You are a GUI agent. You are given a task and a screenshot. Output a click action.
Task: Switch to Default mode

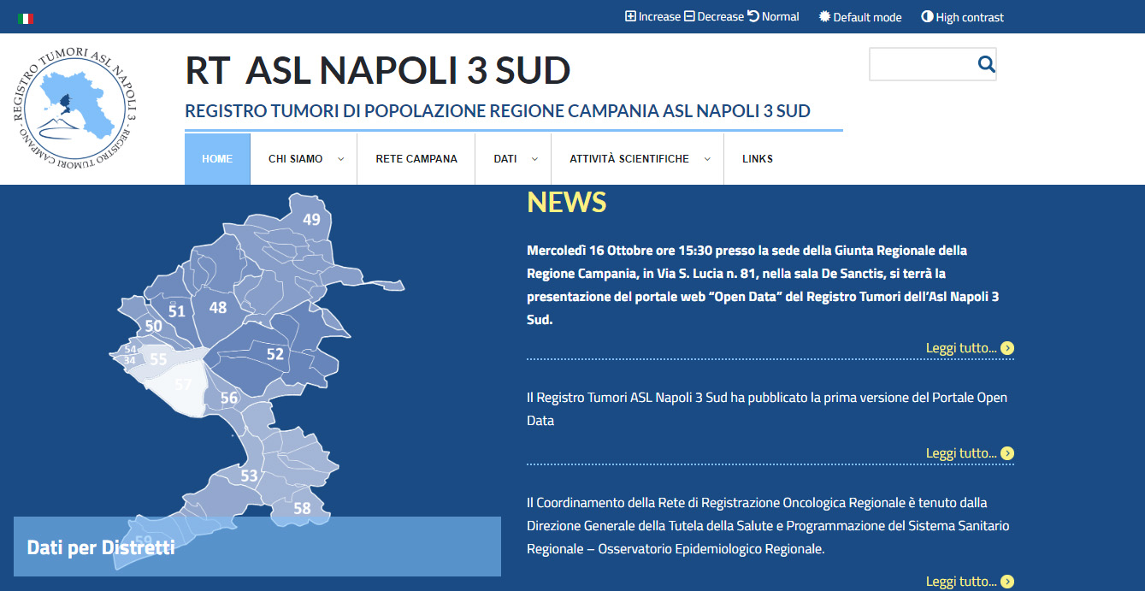coord(860,17)
